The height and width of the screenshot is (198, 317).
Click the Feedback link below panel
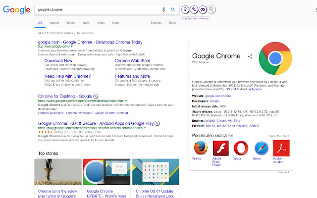pos(284,172)
